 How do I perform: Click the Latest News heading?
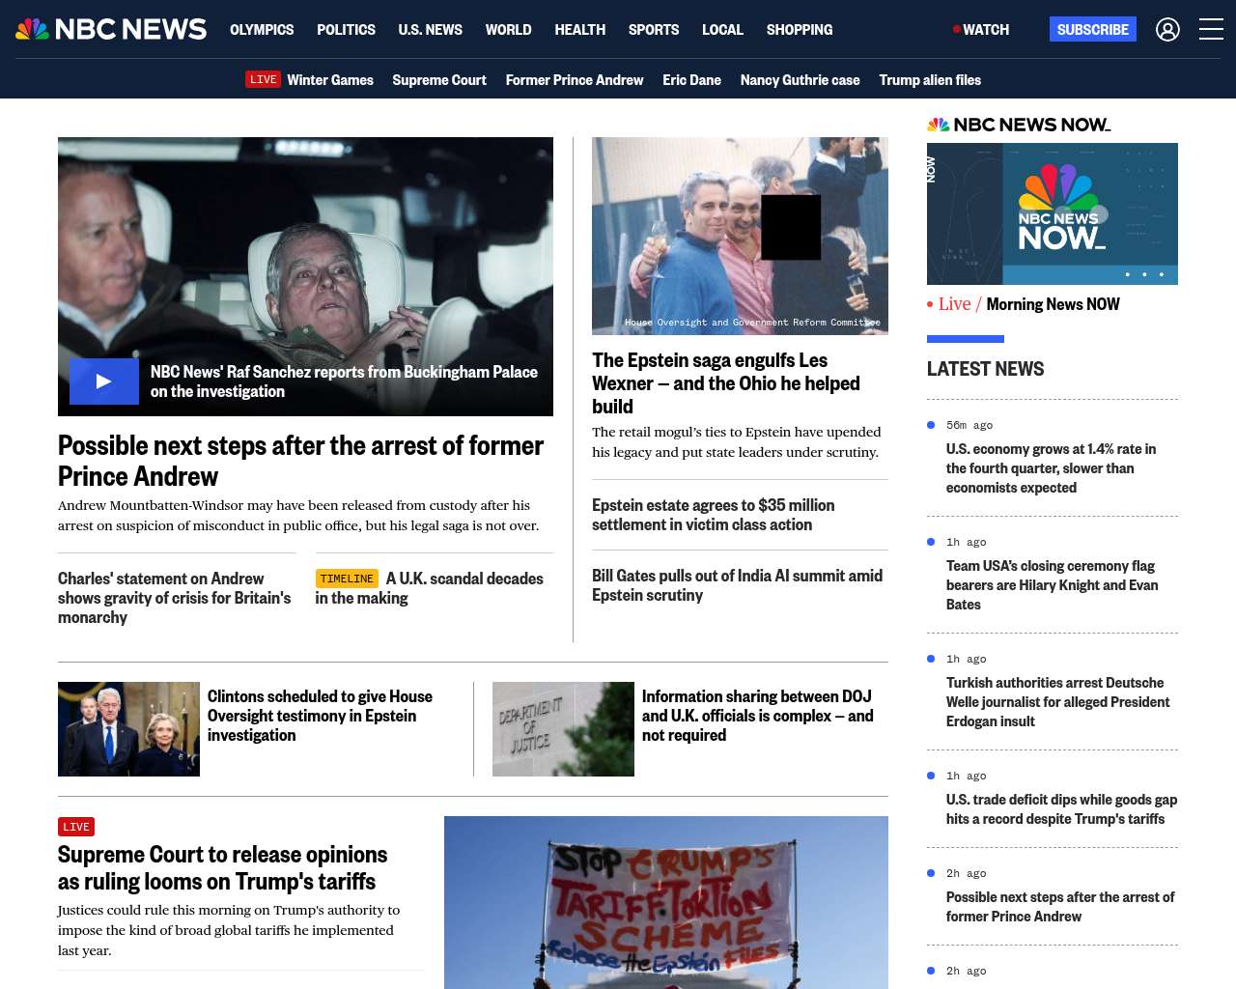pos(985,369)
